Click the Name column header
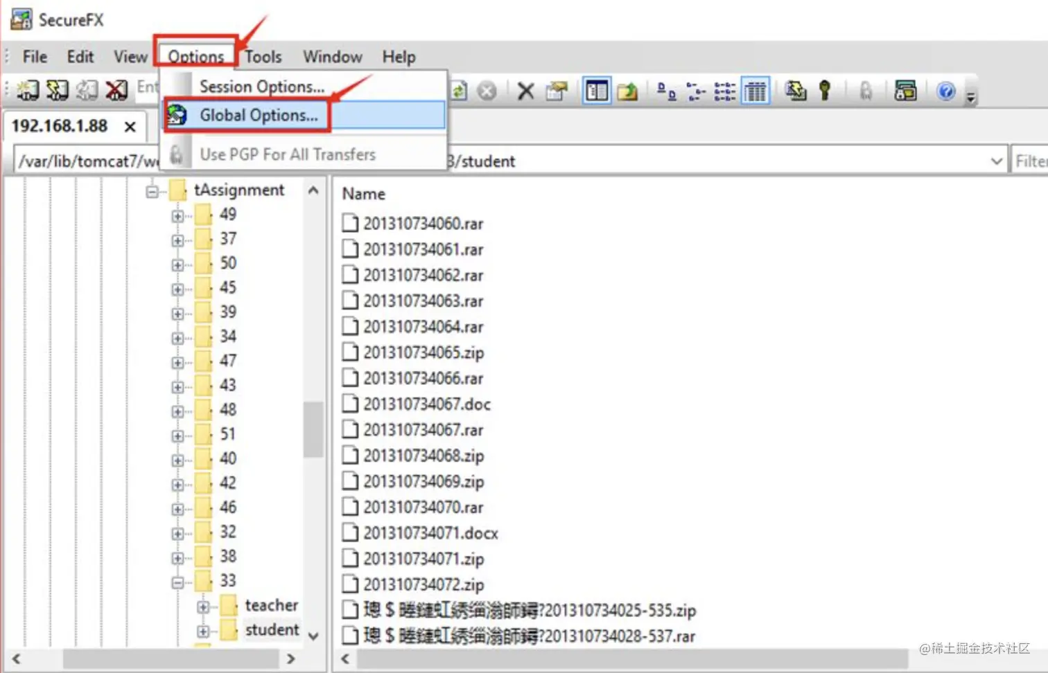 click(364, 194)
